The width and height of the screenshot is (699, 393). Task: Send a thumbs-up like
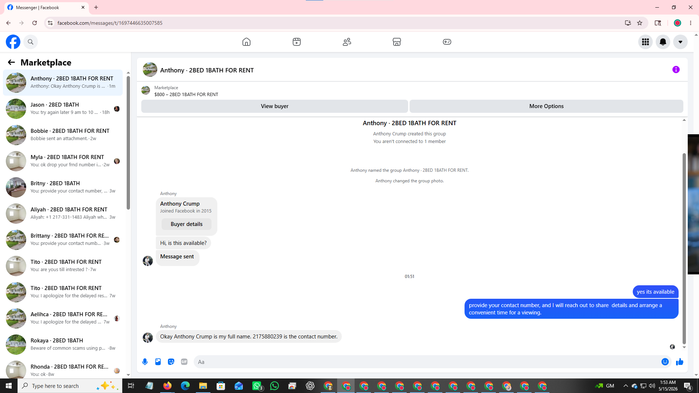point(680,362)
